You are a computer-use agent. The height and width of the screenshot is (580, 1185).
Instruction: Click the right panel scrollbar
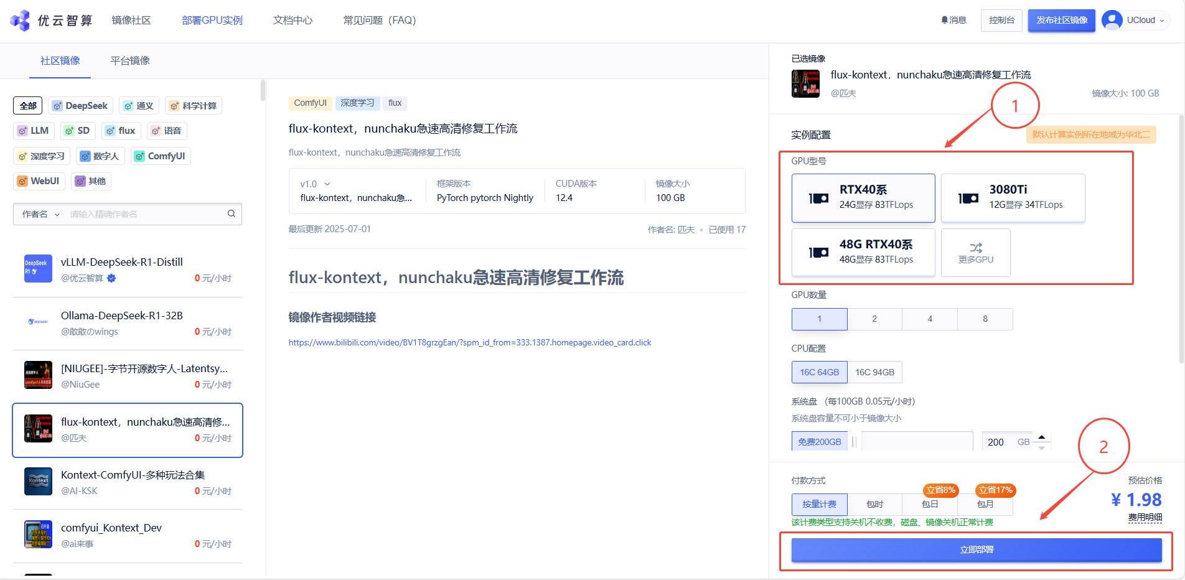click(1181, 239)
